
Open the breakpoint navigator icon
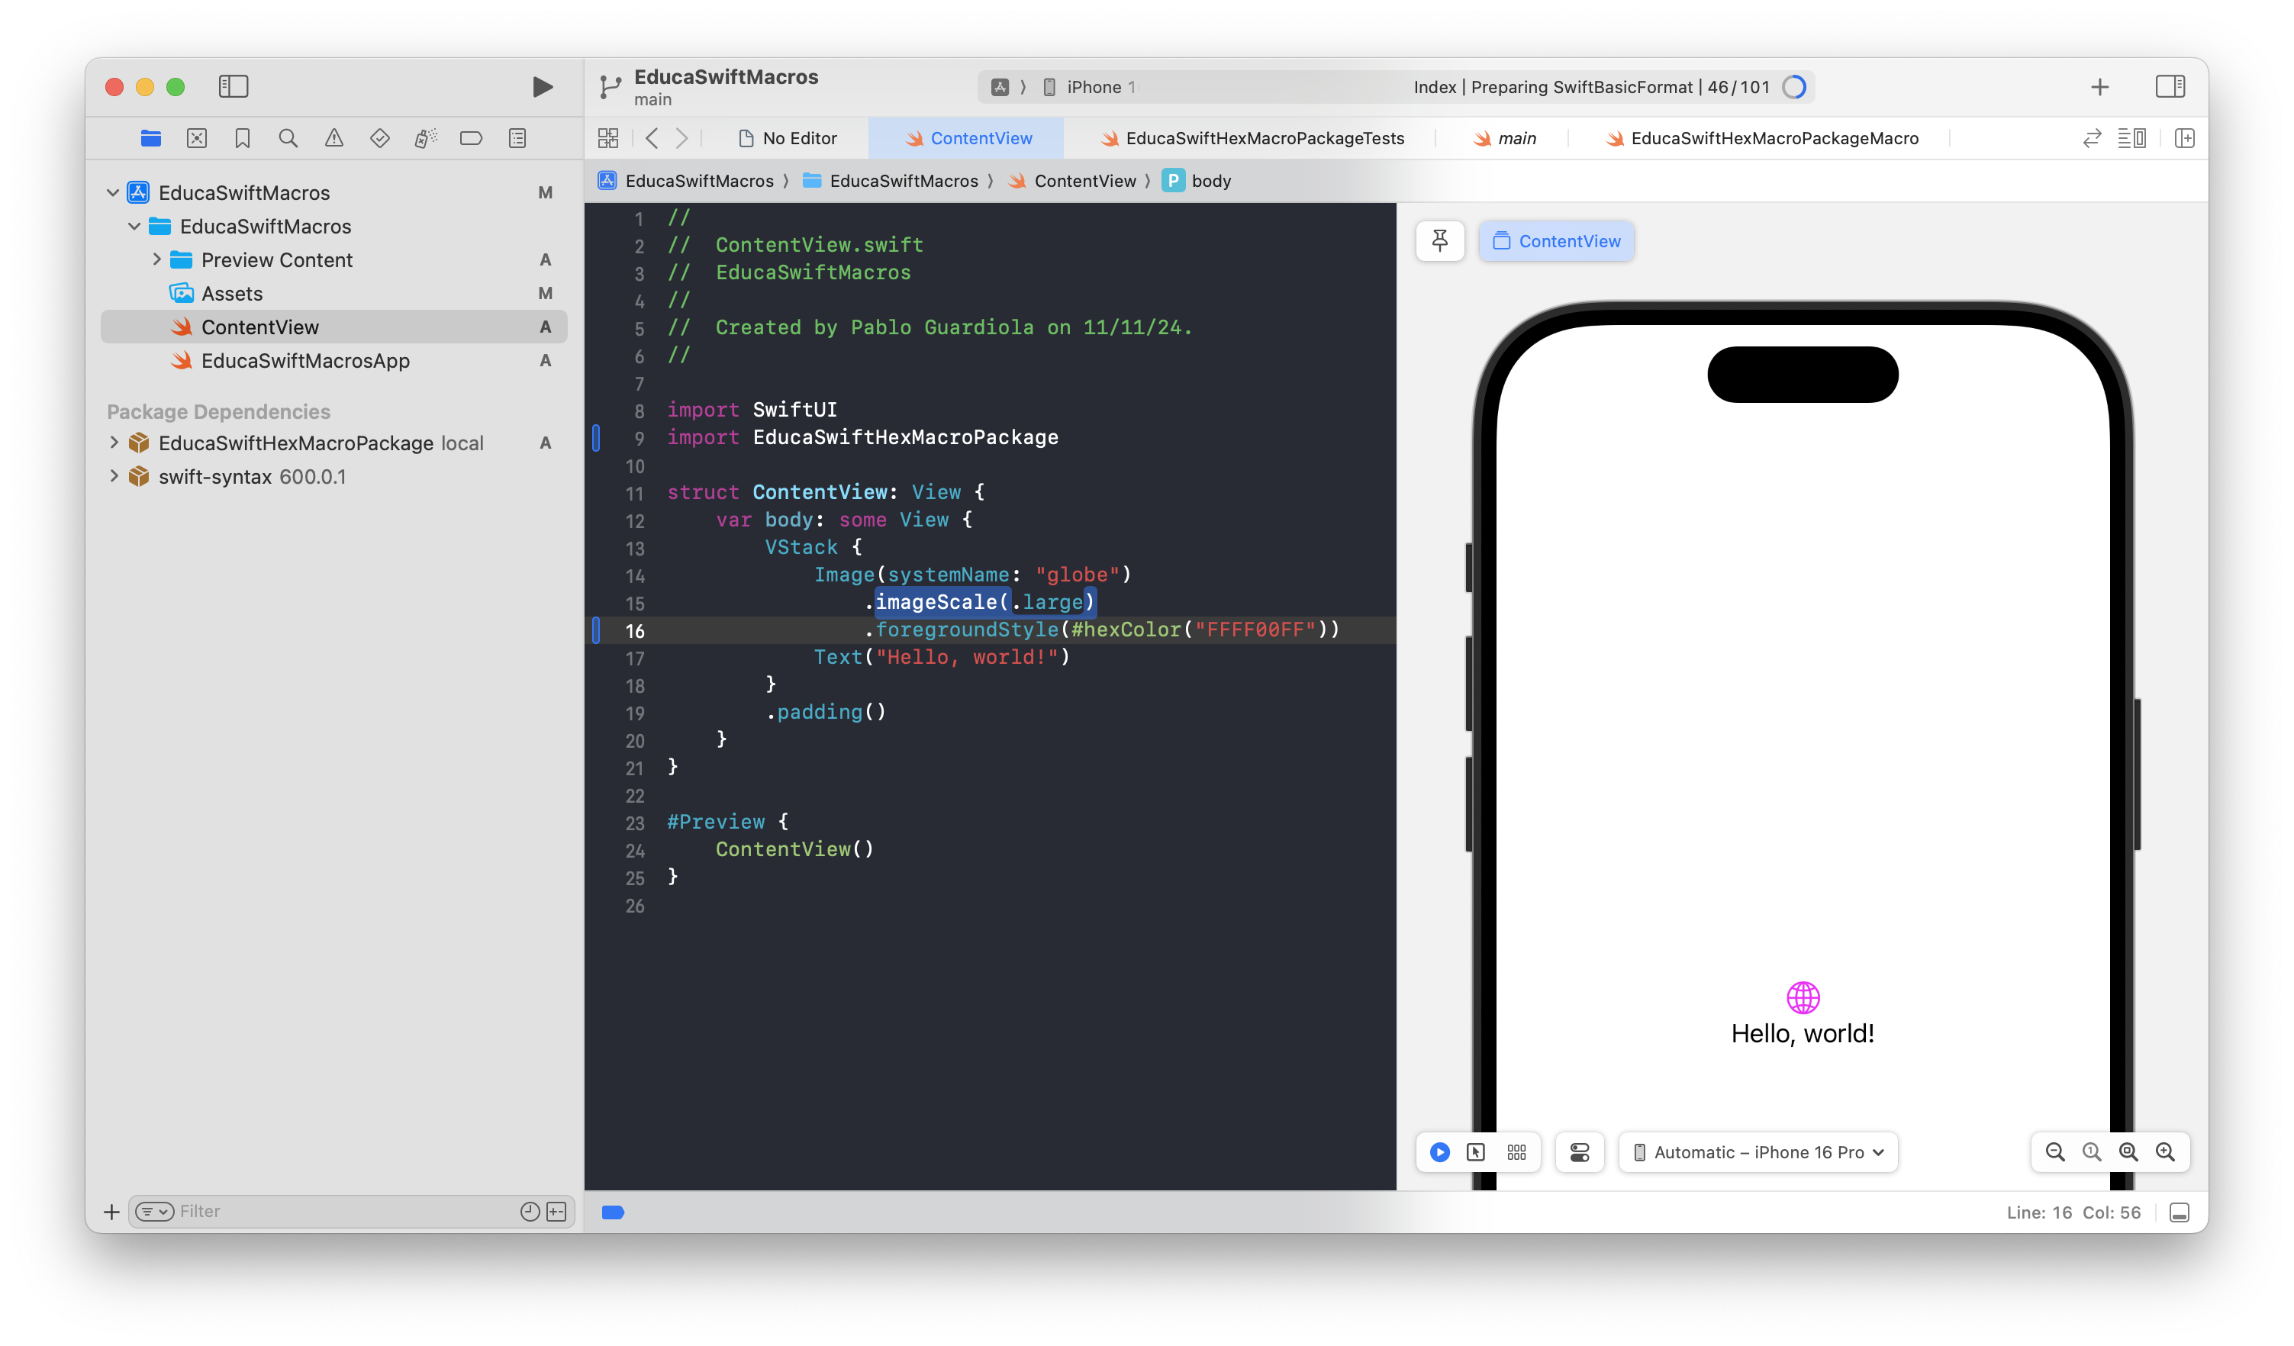471,138
